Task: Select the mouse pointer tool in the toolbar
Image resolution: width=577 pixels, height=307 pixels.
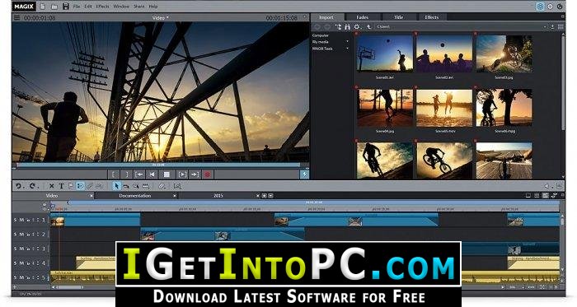Action: click(117, 186)
